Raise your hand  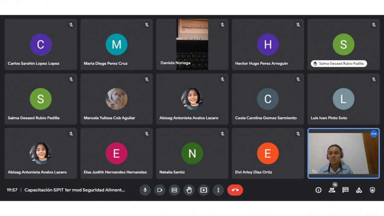point(189,190)
